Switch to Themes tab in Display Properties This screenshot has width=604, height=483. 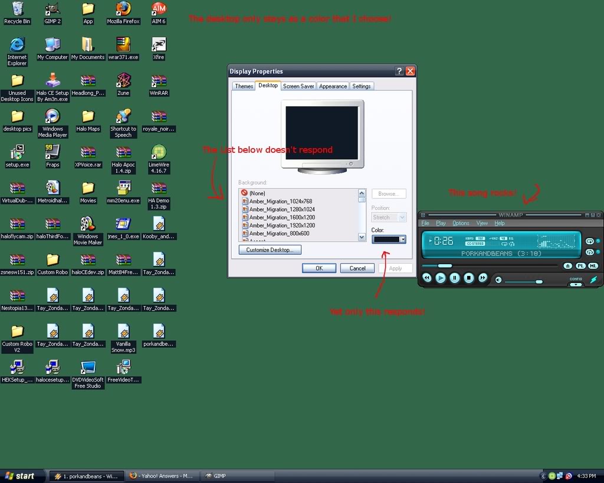pyautogui.click(x=244, y=86)
